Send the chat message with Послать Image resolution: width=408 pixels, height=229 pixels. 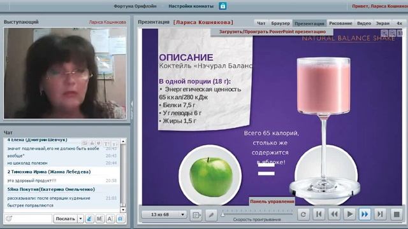(65, 219)
